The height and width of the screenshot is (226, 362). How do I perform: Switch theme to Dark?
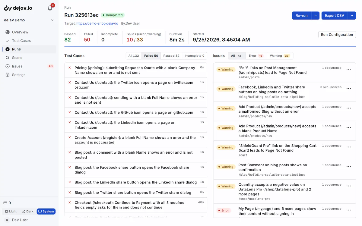[28, 212]
